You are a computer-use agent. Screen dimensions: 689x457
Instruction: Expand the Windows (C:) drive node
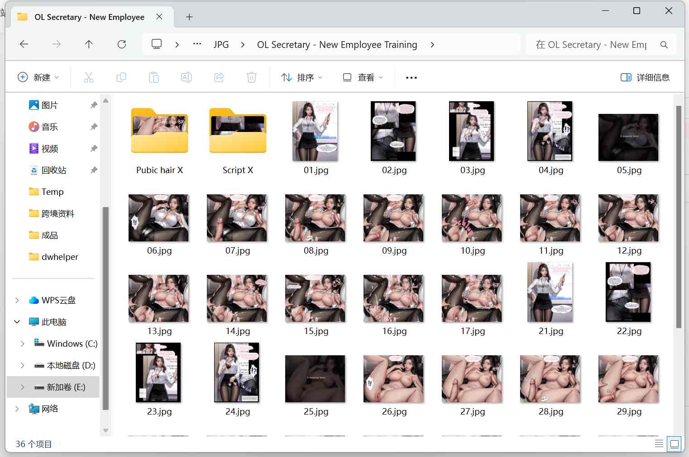point(23,344)
